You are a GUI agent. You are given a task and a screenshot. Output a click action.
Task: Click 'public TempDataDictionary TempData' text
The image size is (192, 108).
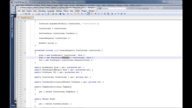[53, 87]
